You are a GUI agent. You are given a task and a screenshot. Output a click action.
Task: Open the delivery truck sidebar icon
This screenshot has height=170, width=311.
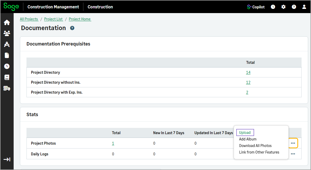pyautogui.click(x=7, y=88)
